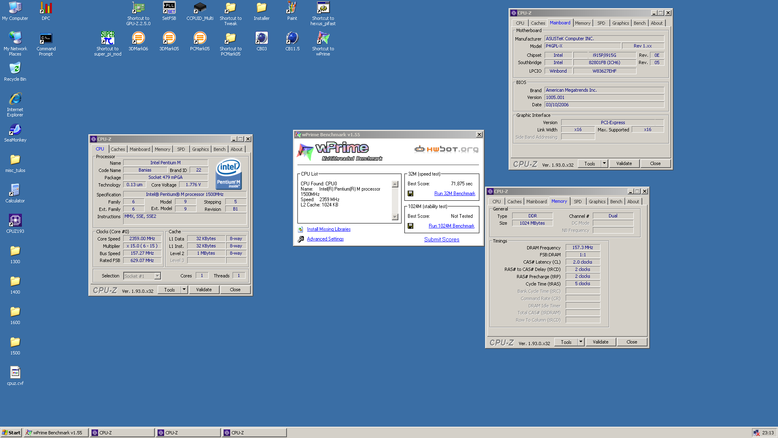
Task: Click Run 32M Benchmark link
Action: [x=455, y=193]
